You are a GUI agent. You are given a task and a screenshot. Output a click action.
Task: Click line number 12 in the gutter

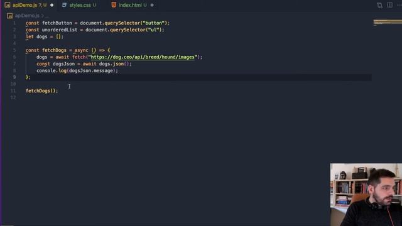[x=13, y=98]
